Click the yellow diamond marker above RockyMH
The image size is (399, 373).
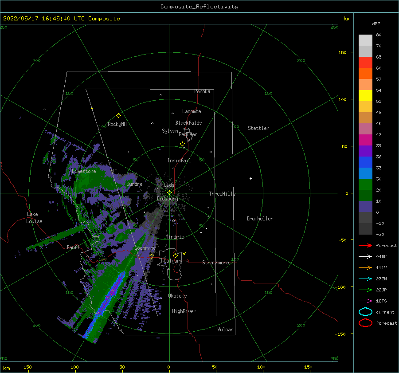tap(118, 116)
